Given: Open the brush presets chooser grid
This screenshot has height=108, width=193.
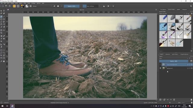Looking at the screenshot, I should click(x=30, y=6).
